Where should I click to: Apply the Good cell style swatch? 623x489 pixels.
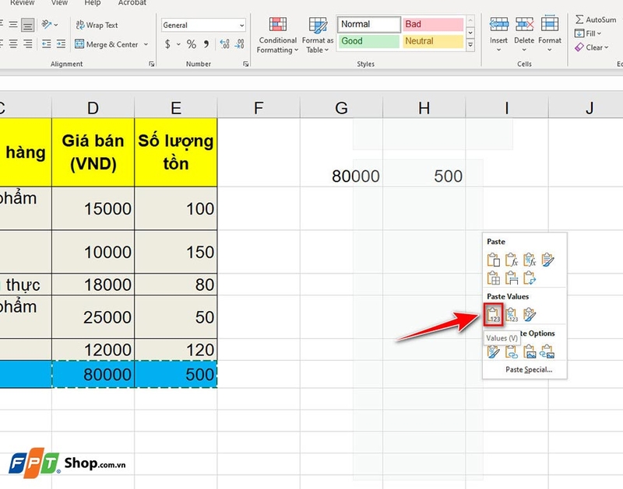coord(368,41)
